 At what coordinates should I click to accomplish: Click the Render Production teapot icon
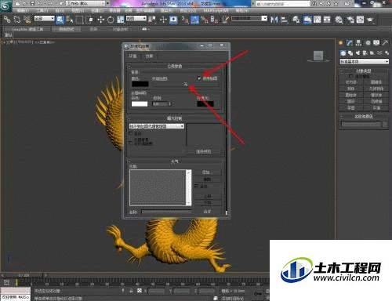[370, 20]
